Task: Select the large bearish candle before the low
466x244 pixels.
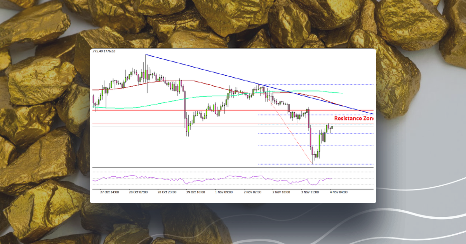Action: pyautogui.click(x=310, y=137)
